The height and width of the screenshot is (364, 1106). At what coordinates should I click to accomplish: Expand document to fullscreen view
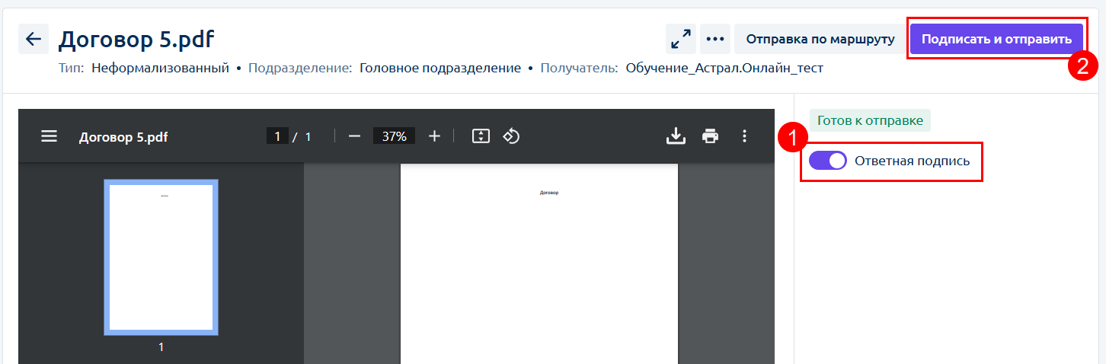680,39
